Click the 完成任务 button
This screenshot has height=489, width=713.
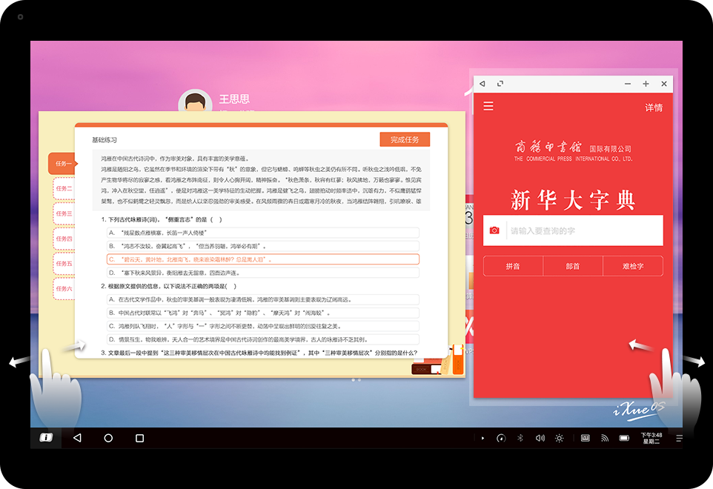[x=405, y=139]
